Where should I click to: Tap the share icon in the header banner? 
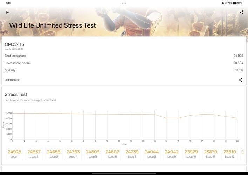(241, 12)
